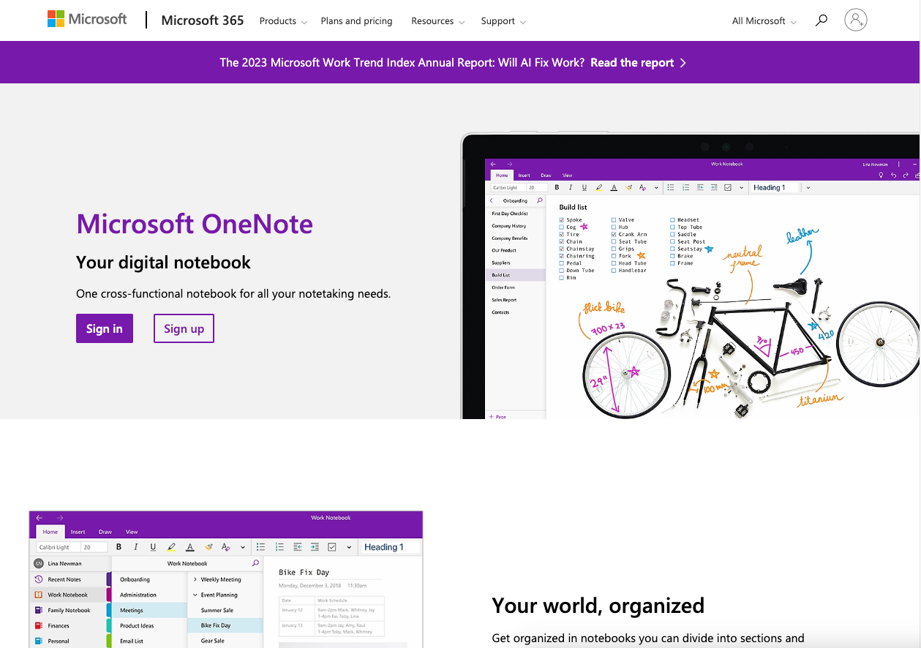Image resolution: width=921 pixels, height=648 pixels.
Task: Open Calibri Light font box in Bike Fix Day screenshot
Action: pos(57,547)
